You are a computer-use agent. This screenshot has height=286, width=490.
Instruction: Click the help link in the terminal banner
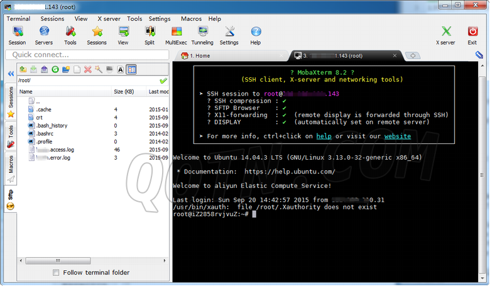coord(324,136)
